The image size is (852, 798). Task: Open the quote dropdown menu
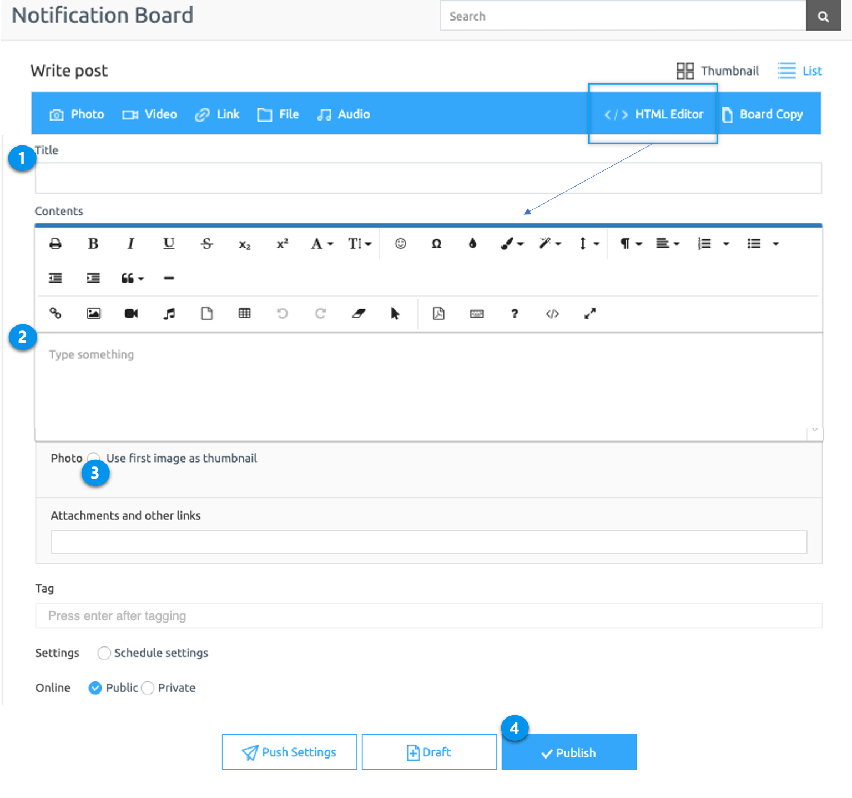tap(132, 278)
